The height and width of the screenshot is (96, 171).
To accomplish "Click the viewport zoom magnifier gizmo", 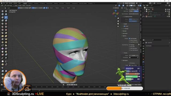I will pos(118,18).
